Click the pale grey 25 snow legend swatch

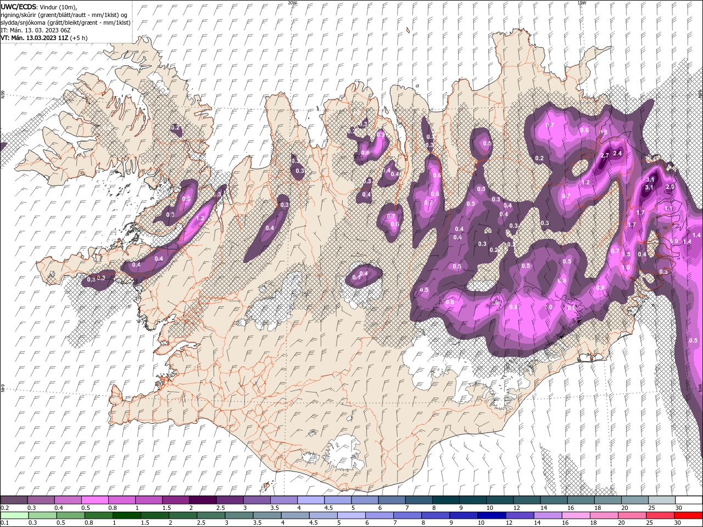(x=662, y=500)
